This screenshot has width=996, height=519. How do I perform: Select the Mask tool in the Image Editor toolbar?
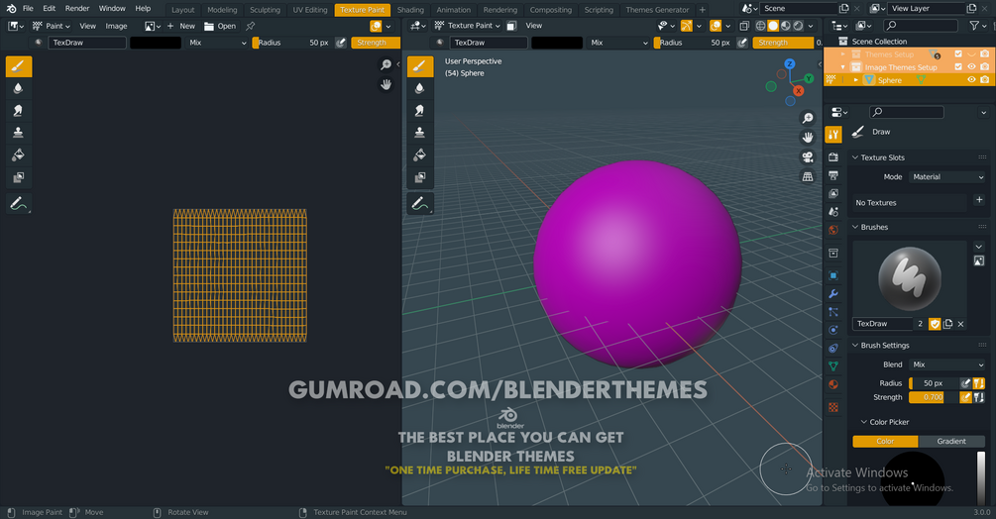pos(19,177)
